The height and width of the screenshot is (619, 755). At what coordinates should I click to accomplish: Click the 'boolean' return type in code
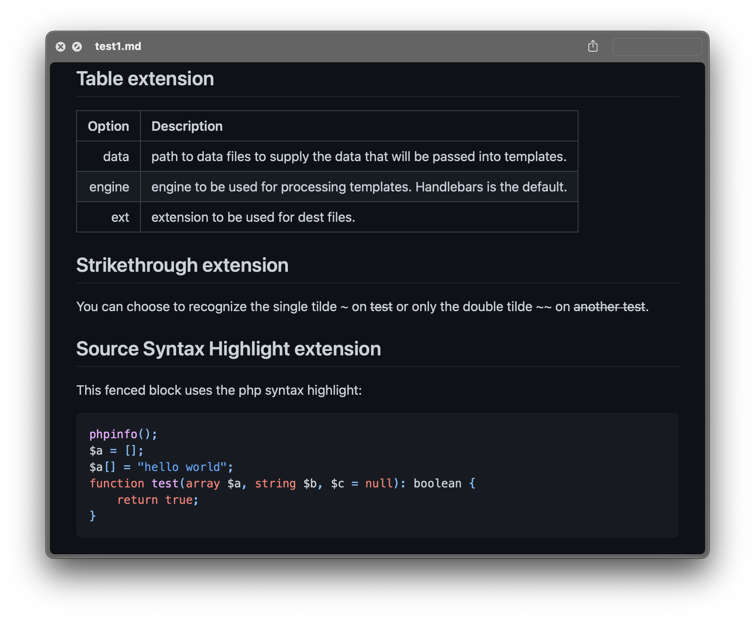click(437, 483)
